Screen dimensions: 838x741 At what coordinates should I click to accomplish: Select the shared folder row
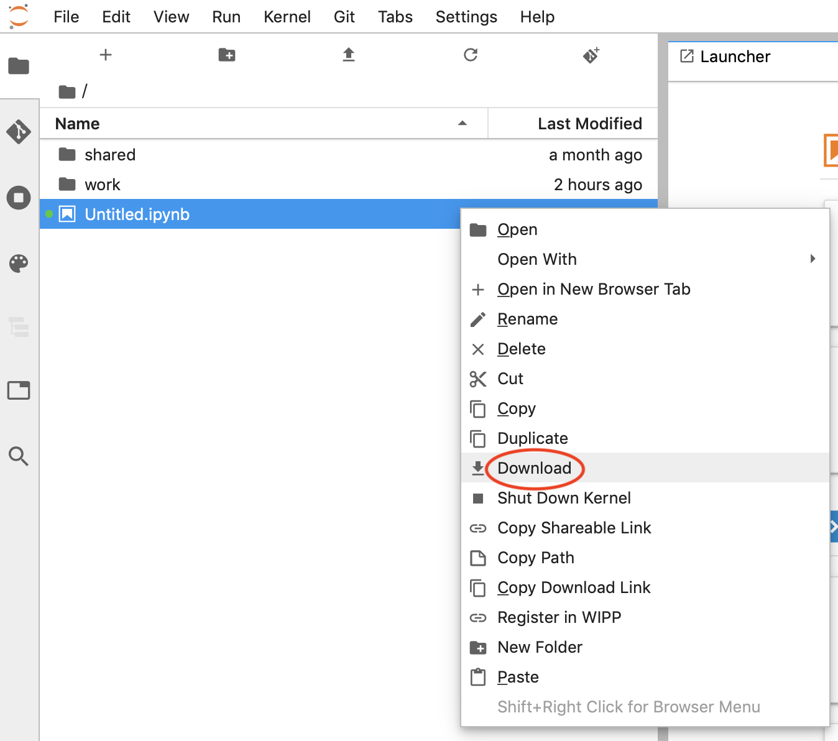coord(349,155)
